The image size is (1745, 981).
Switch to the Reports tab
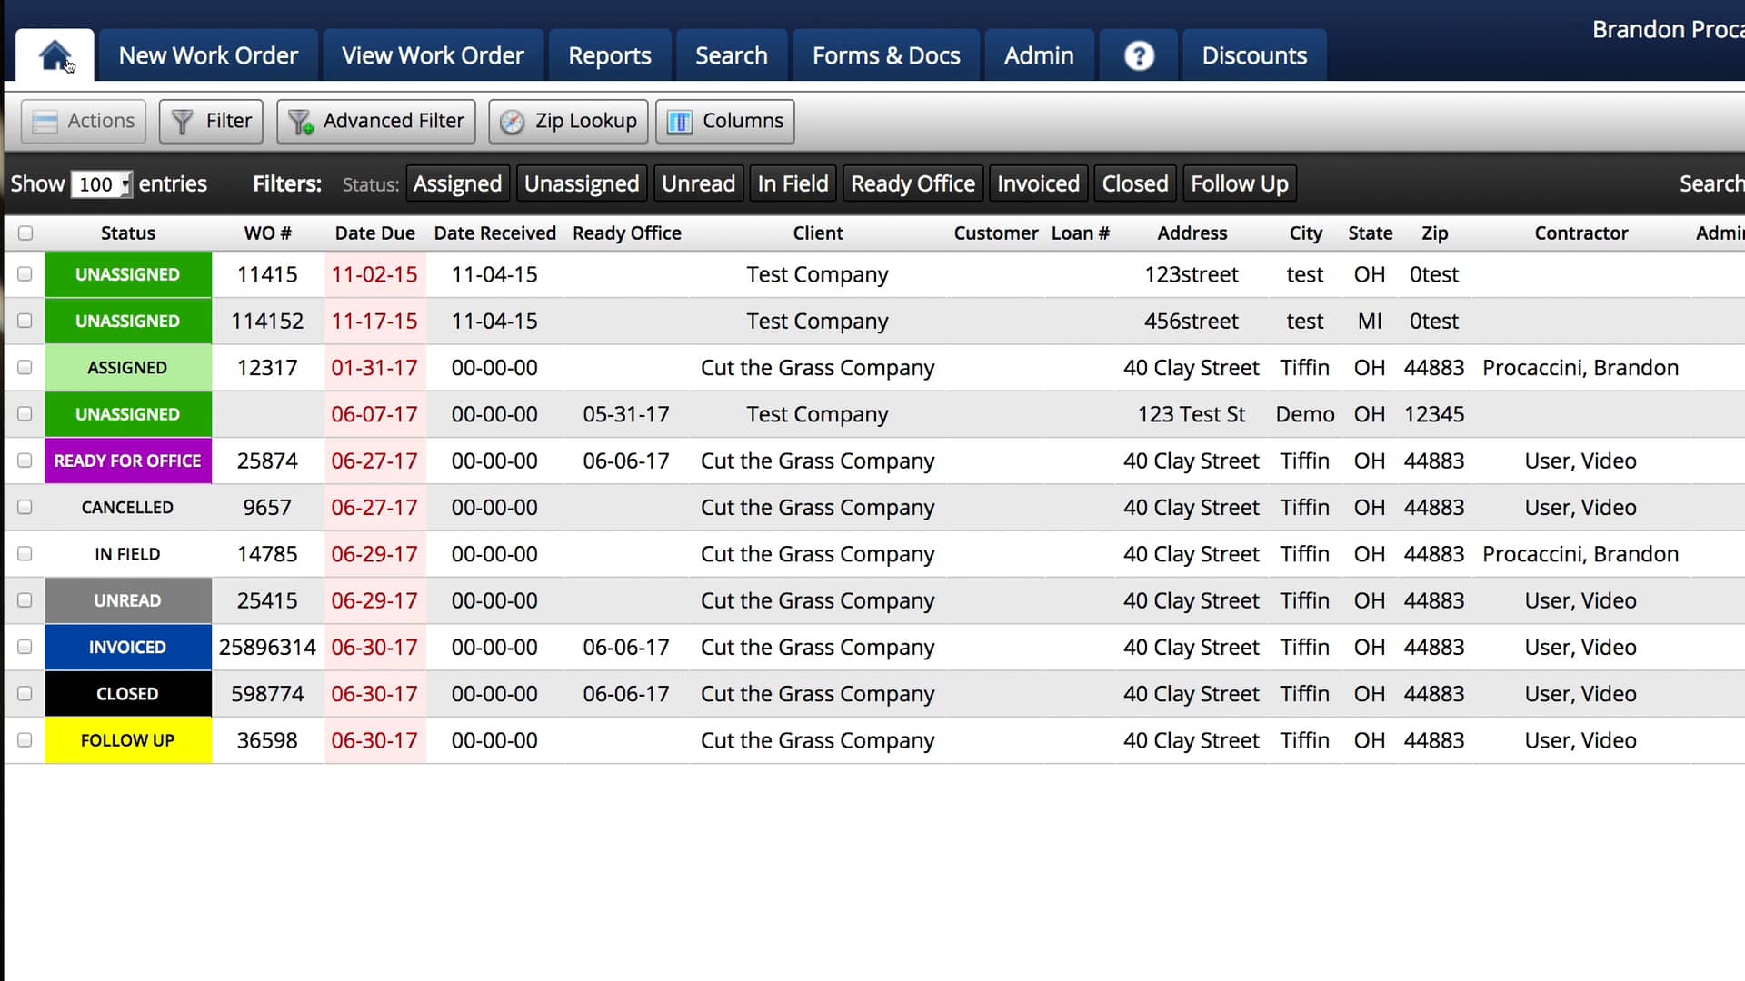coord(609,55)
